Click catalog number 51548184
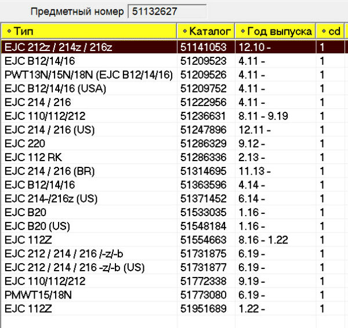Viewport: 348px width, 328px height. 204,226
